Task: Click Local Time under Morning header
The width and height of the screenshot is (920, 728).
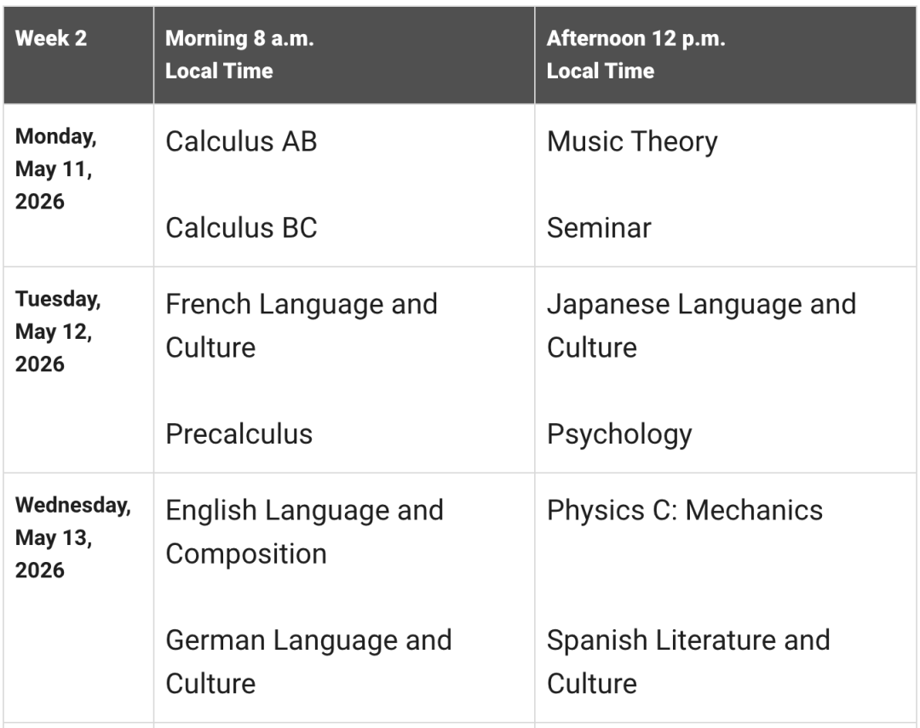Action: (219, 71)
